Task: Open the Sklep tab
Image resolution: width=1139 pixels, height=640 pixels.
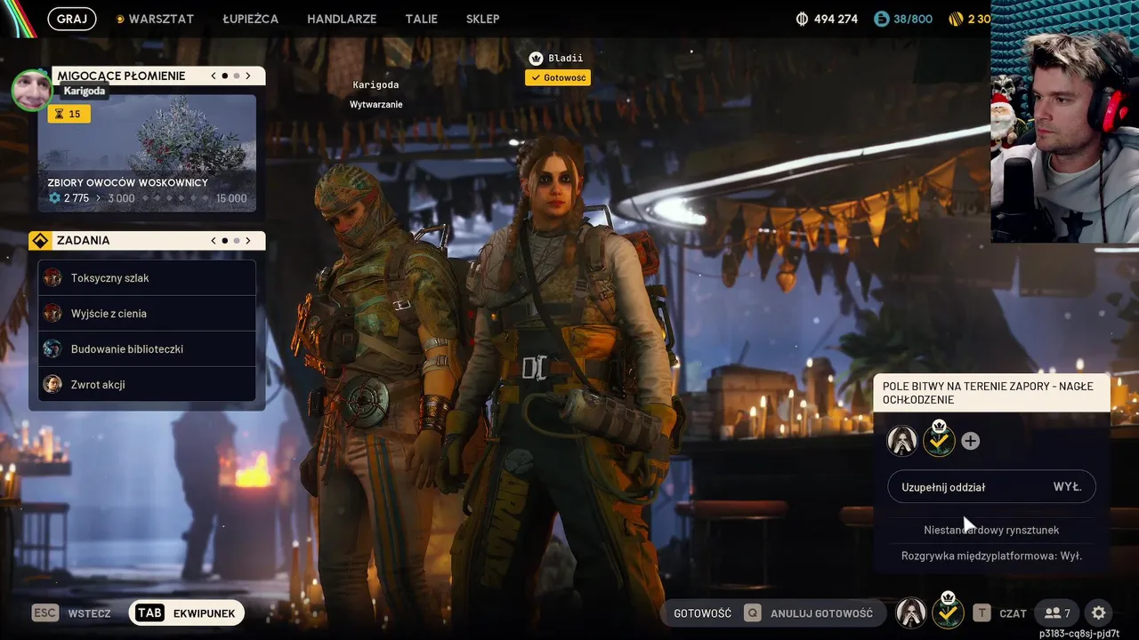Action: tap(482, 19)
